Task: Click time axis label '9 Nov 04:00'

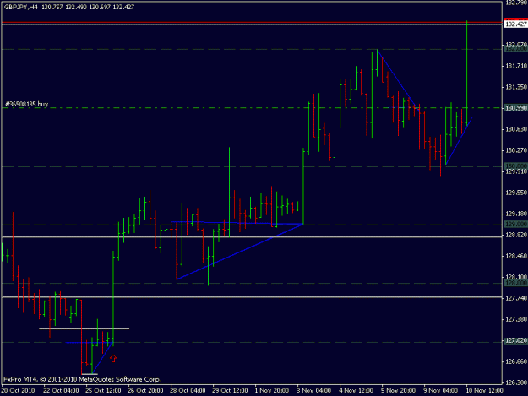Action: [x=441, y=390]
